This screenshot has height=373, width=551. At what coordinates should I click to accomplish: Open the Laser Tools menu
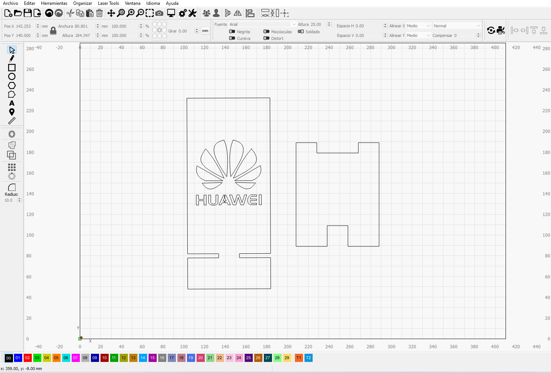pyautogui.click(x=108, y=3)
